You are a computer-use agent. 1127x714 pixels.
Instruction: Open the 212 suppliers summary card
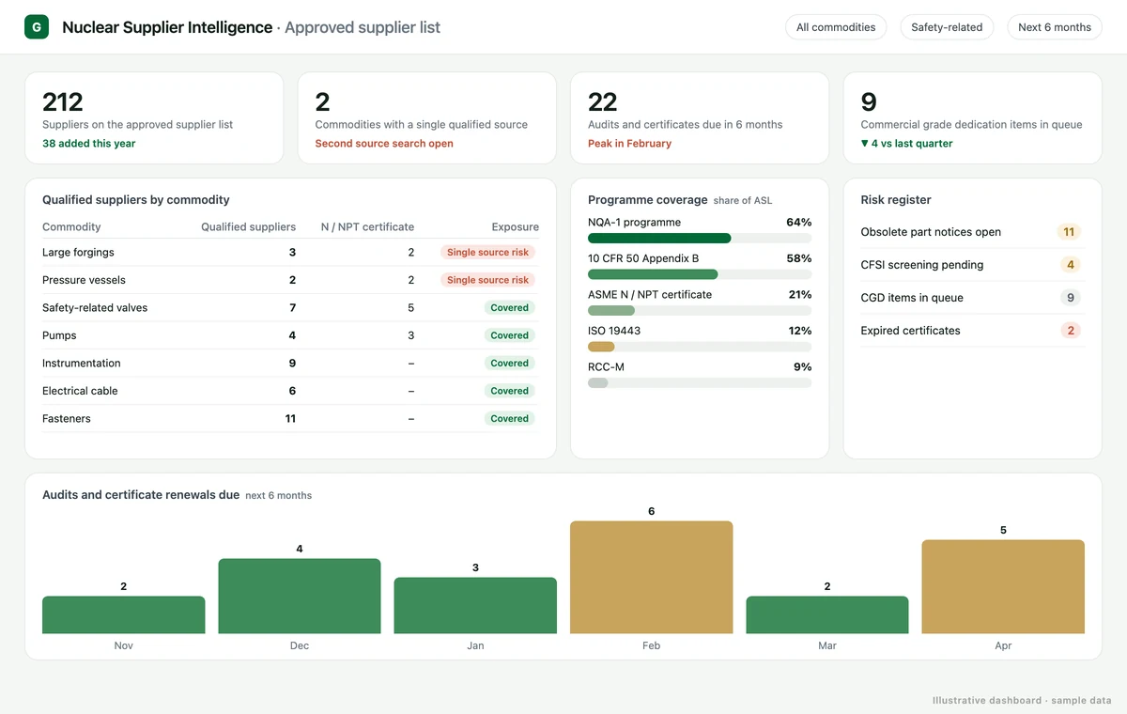[154, 118]
